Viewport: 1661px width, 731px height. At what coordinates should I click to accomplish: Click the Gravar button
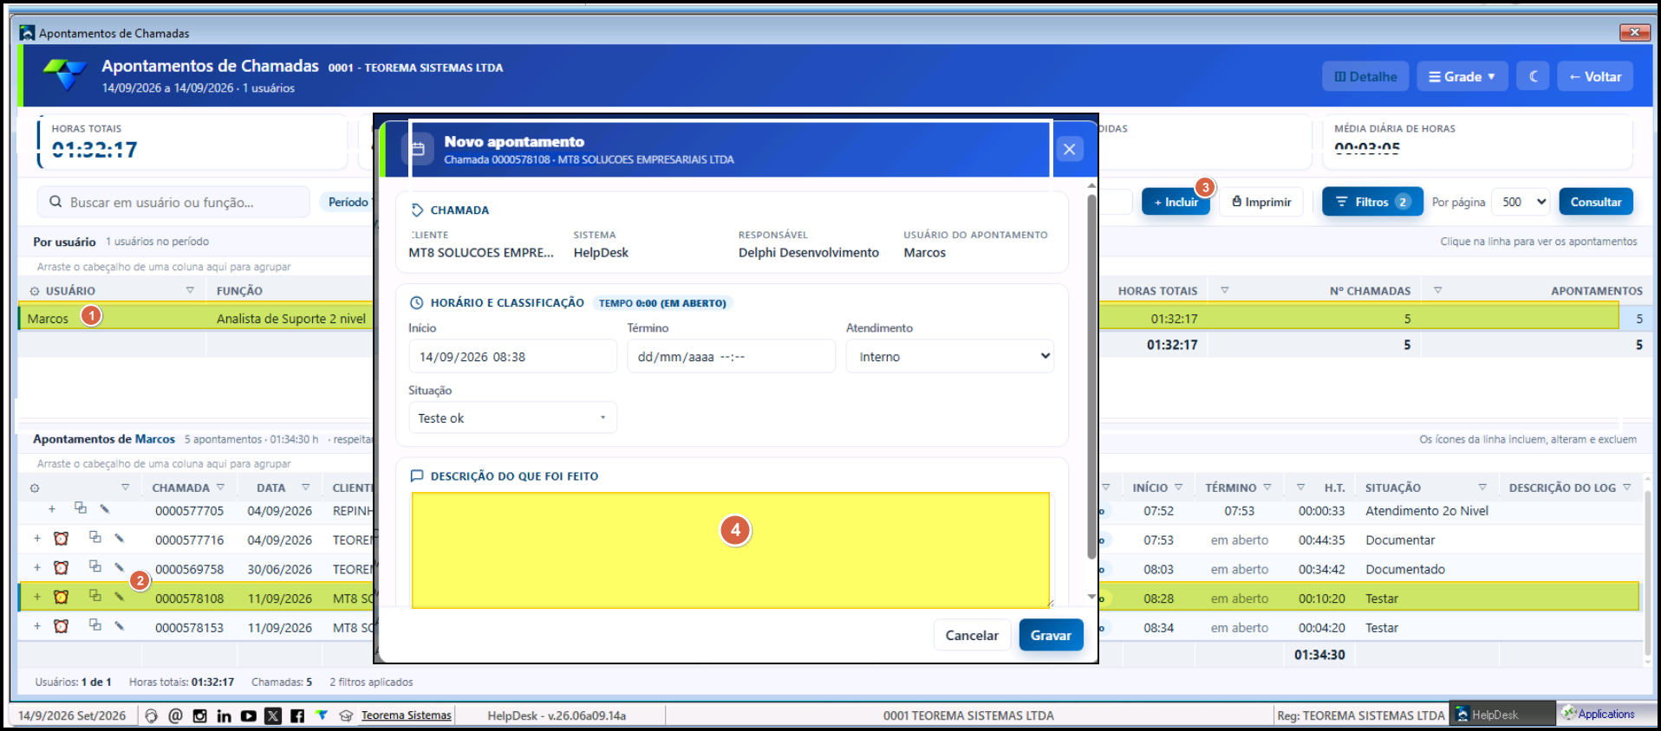click(1051, 635)
